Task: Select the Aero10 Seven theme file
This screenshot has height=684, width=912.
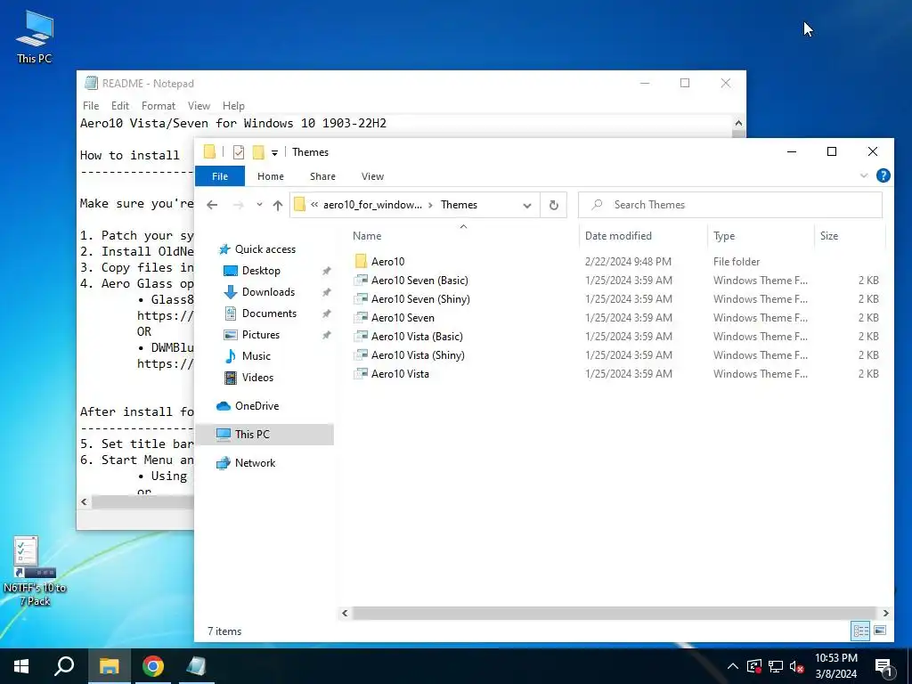Action: pos(403,318)
